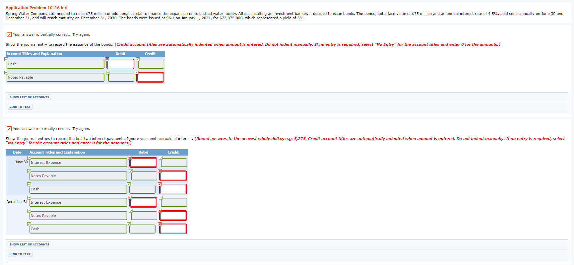
Task: Open the first Link to Text button
Action: pyautogui.click(x=20, y=107)
